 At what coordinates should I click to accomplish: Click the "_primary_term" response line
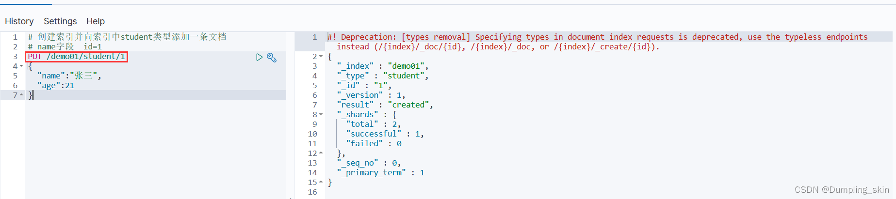point(381,173)
